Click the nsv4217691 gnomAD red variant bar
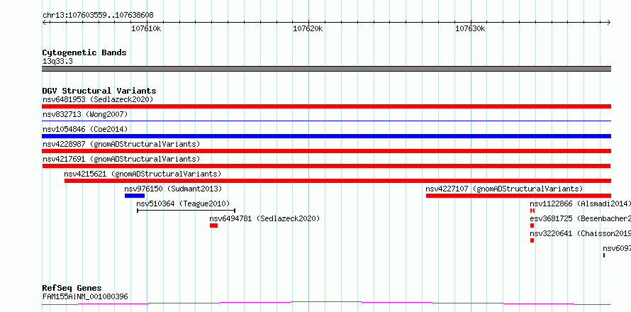631x312 pixels. pos(326,166)
